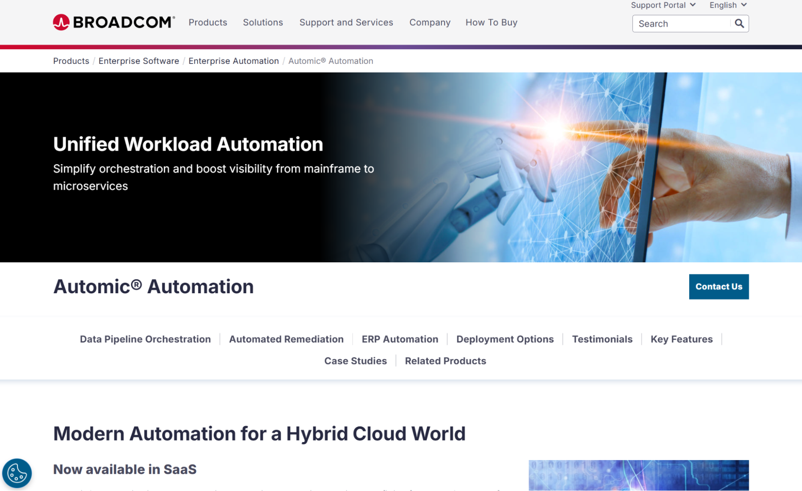Open the Solutions menu
This screenshot has width=802, height=491.
[x=263, y=22]
